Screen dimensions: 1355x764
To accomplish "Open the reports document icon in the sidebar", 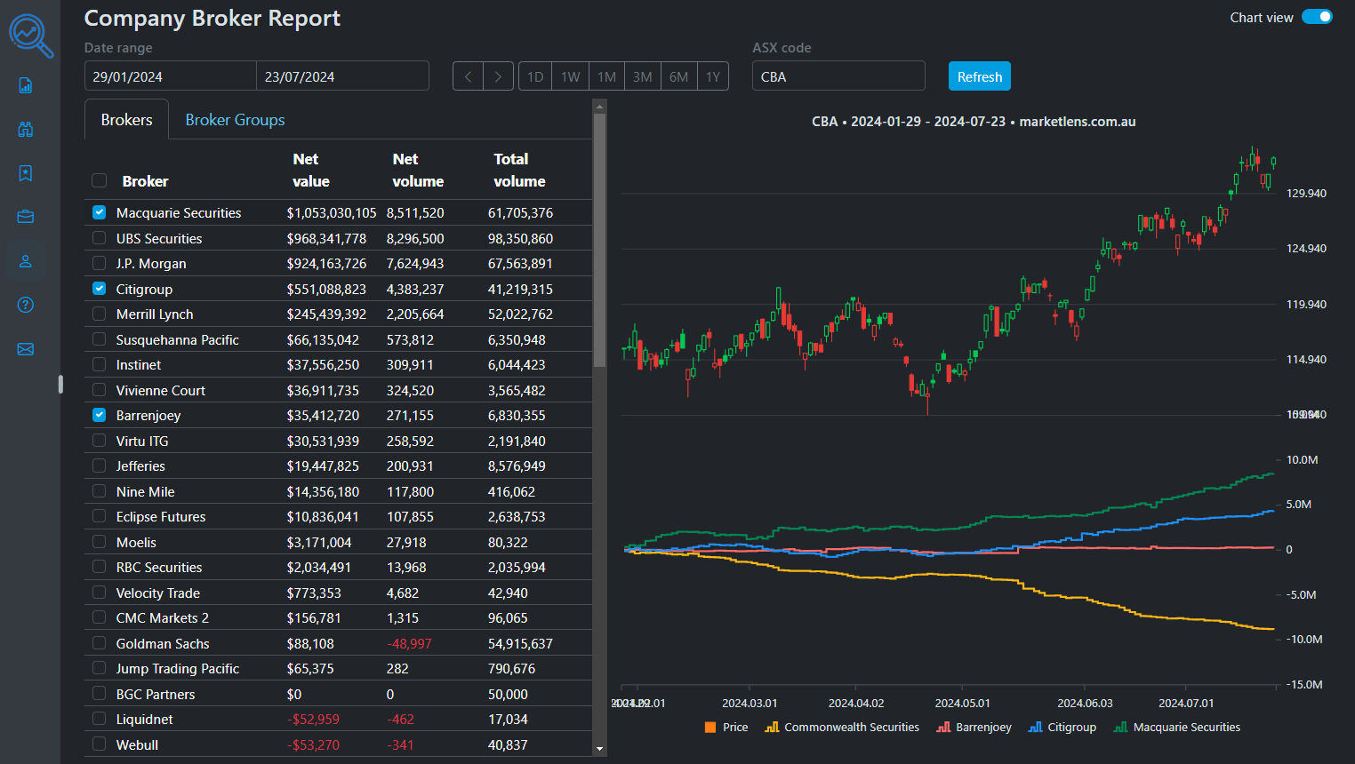I will [25, 85].
